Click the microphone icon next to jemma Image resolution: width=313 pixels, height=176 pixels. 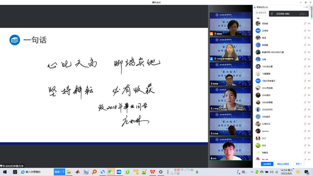tap(305, 131)
